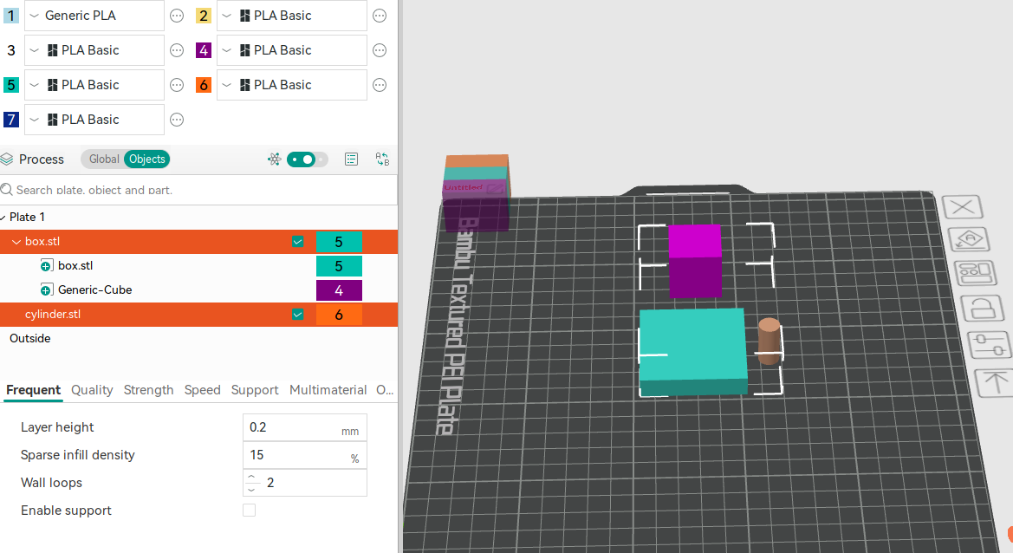Collapse the Plate 1 tree node
This screenshot has height=553, width=1013.
pos(3,217)
